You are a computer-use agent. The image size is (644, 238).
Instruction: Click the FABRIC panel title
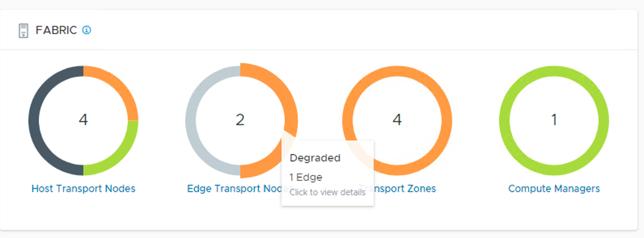56,30
